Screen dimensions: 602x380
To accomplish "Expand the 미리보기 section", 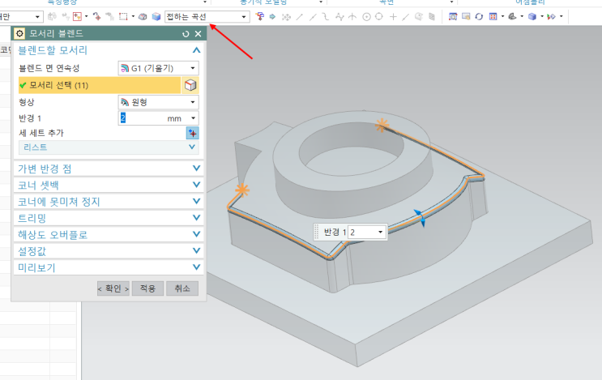I will 197,267.
